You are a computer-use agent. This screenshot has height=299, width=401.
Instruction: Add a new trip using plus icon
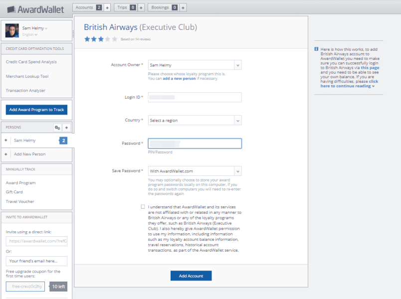point(141,7)
